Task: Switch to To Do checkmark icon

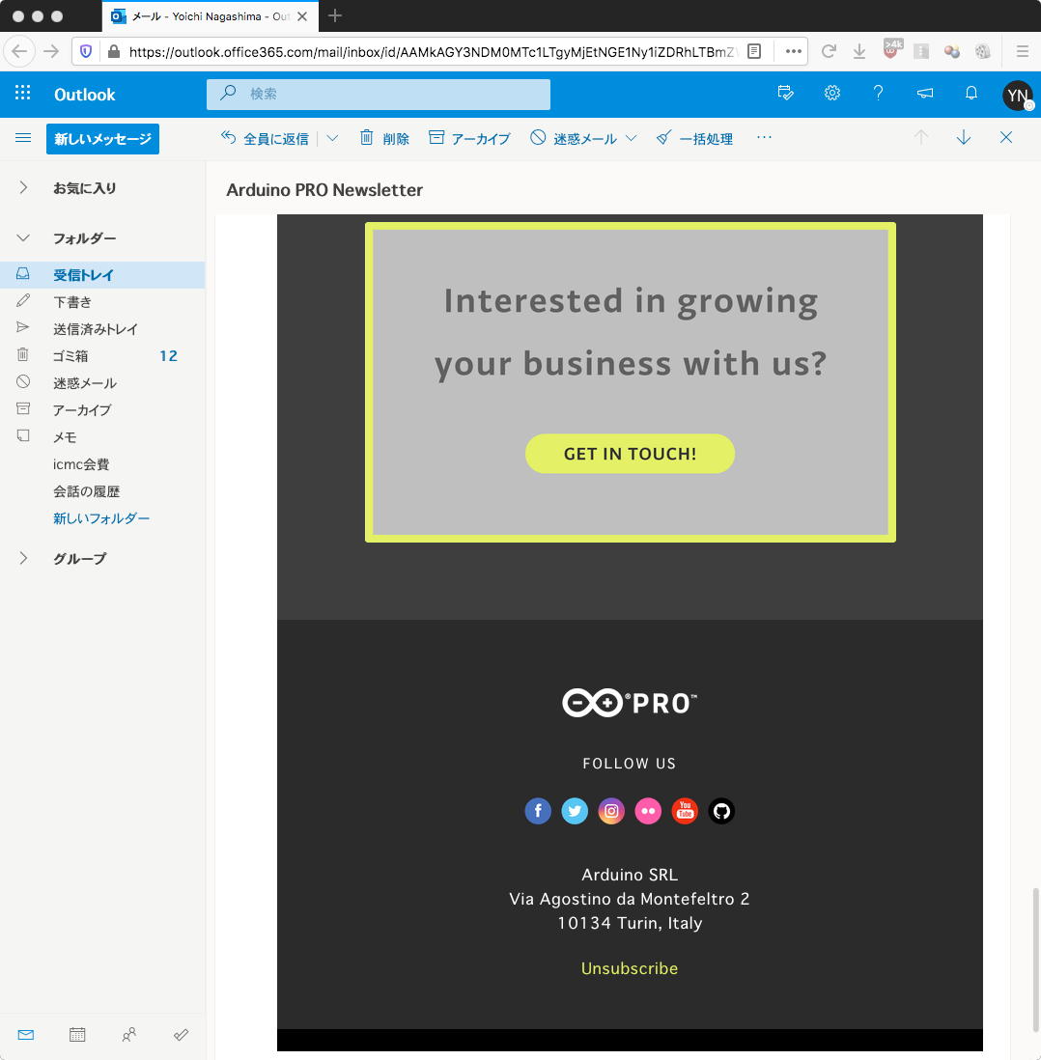Action: (181, 1035)
